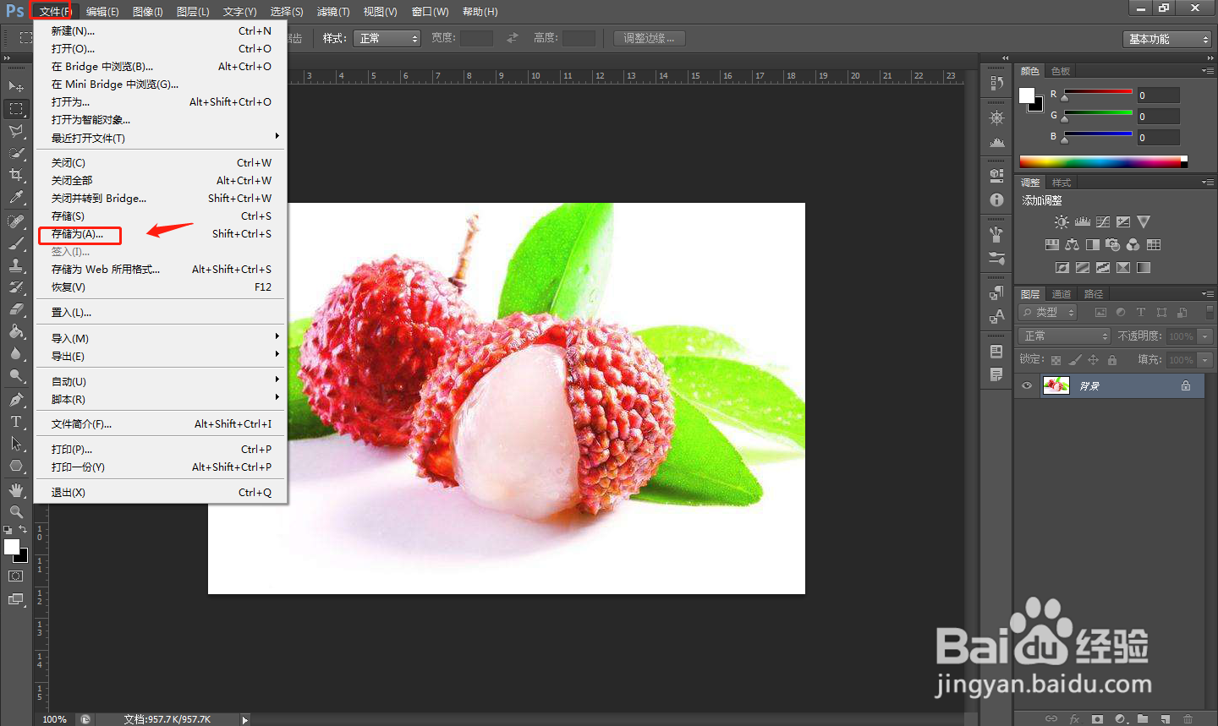Screen dimensions: 1218x726
Task: Select the Crop tool
Action: pos(16,175)
